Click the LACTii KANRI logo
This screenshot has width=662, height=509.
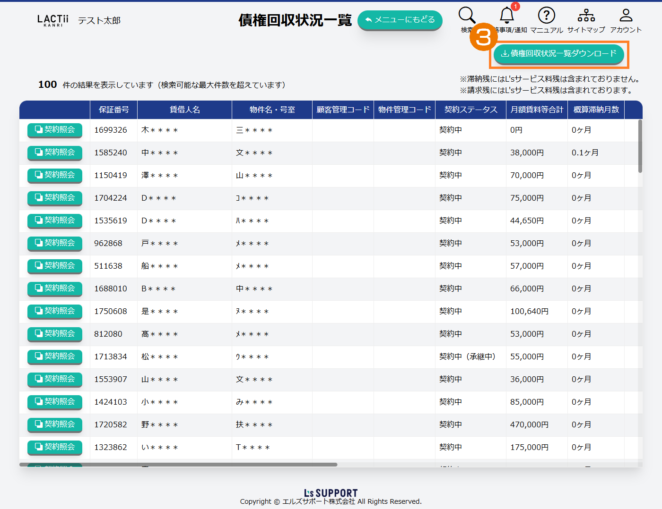[x=53, y=20]
